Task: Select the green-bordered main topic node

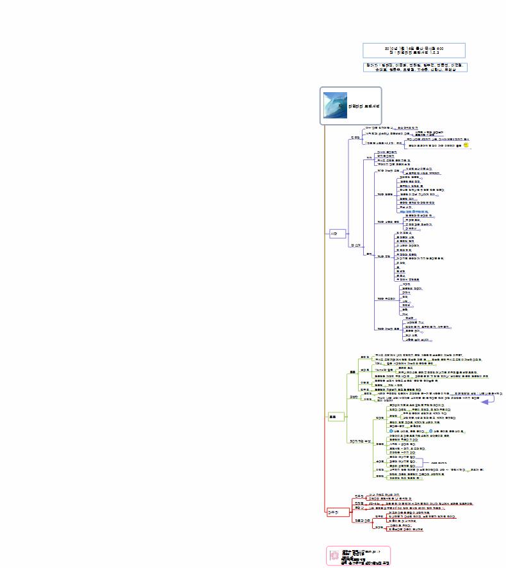Action: click(x=333, y=416)
